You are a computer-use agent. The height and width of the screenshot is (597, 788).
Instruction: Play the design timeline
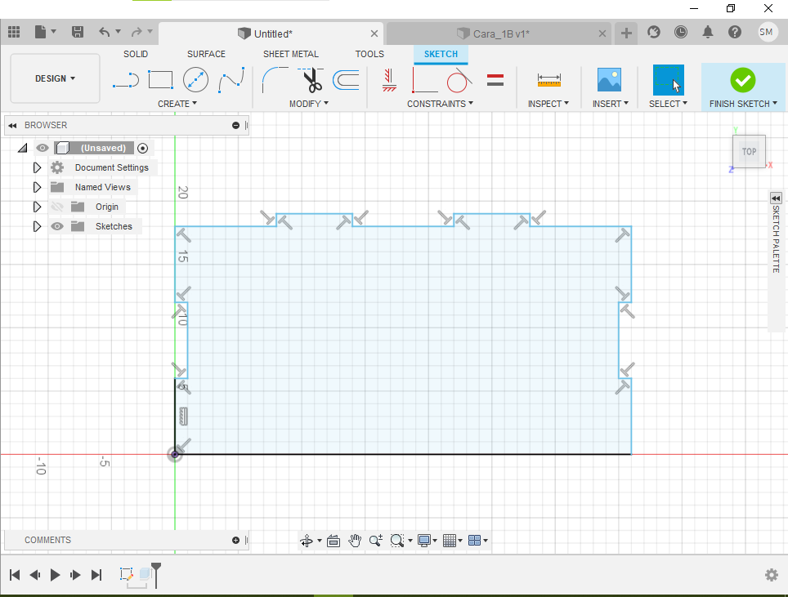click(x=55, y=575)
